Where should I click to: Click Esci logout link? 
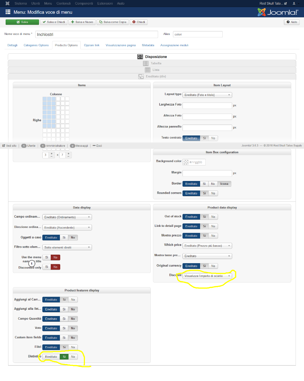97,146
